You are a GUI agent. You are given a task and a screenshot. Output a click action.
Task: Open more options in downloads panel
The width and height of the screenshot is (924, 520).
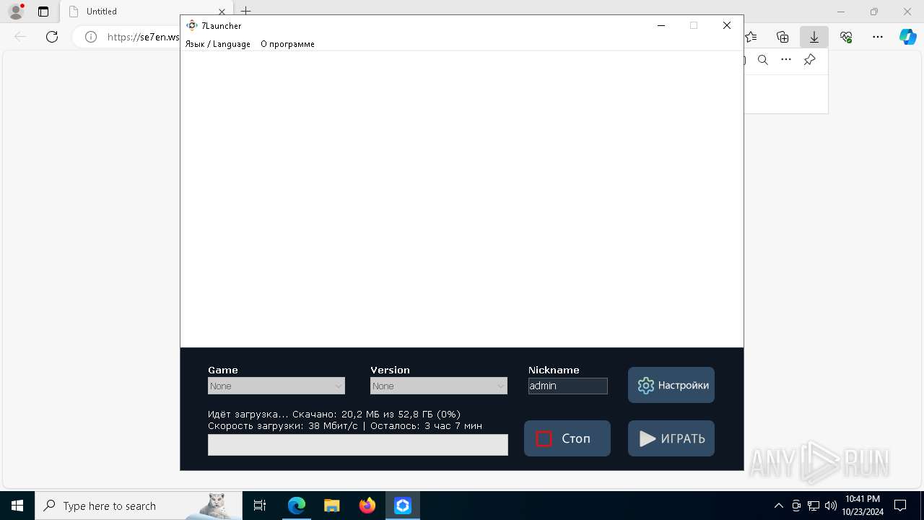(786, 60)
